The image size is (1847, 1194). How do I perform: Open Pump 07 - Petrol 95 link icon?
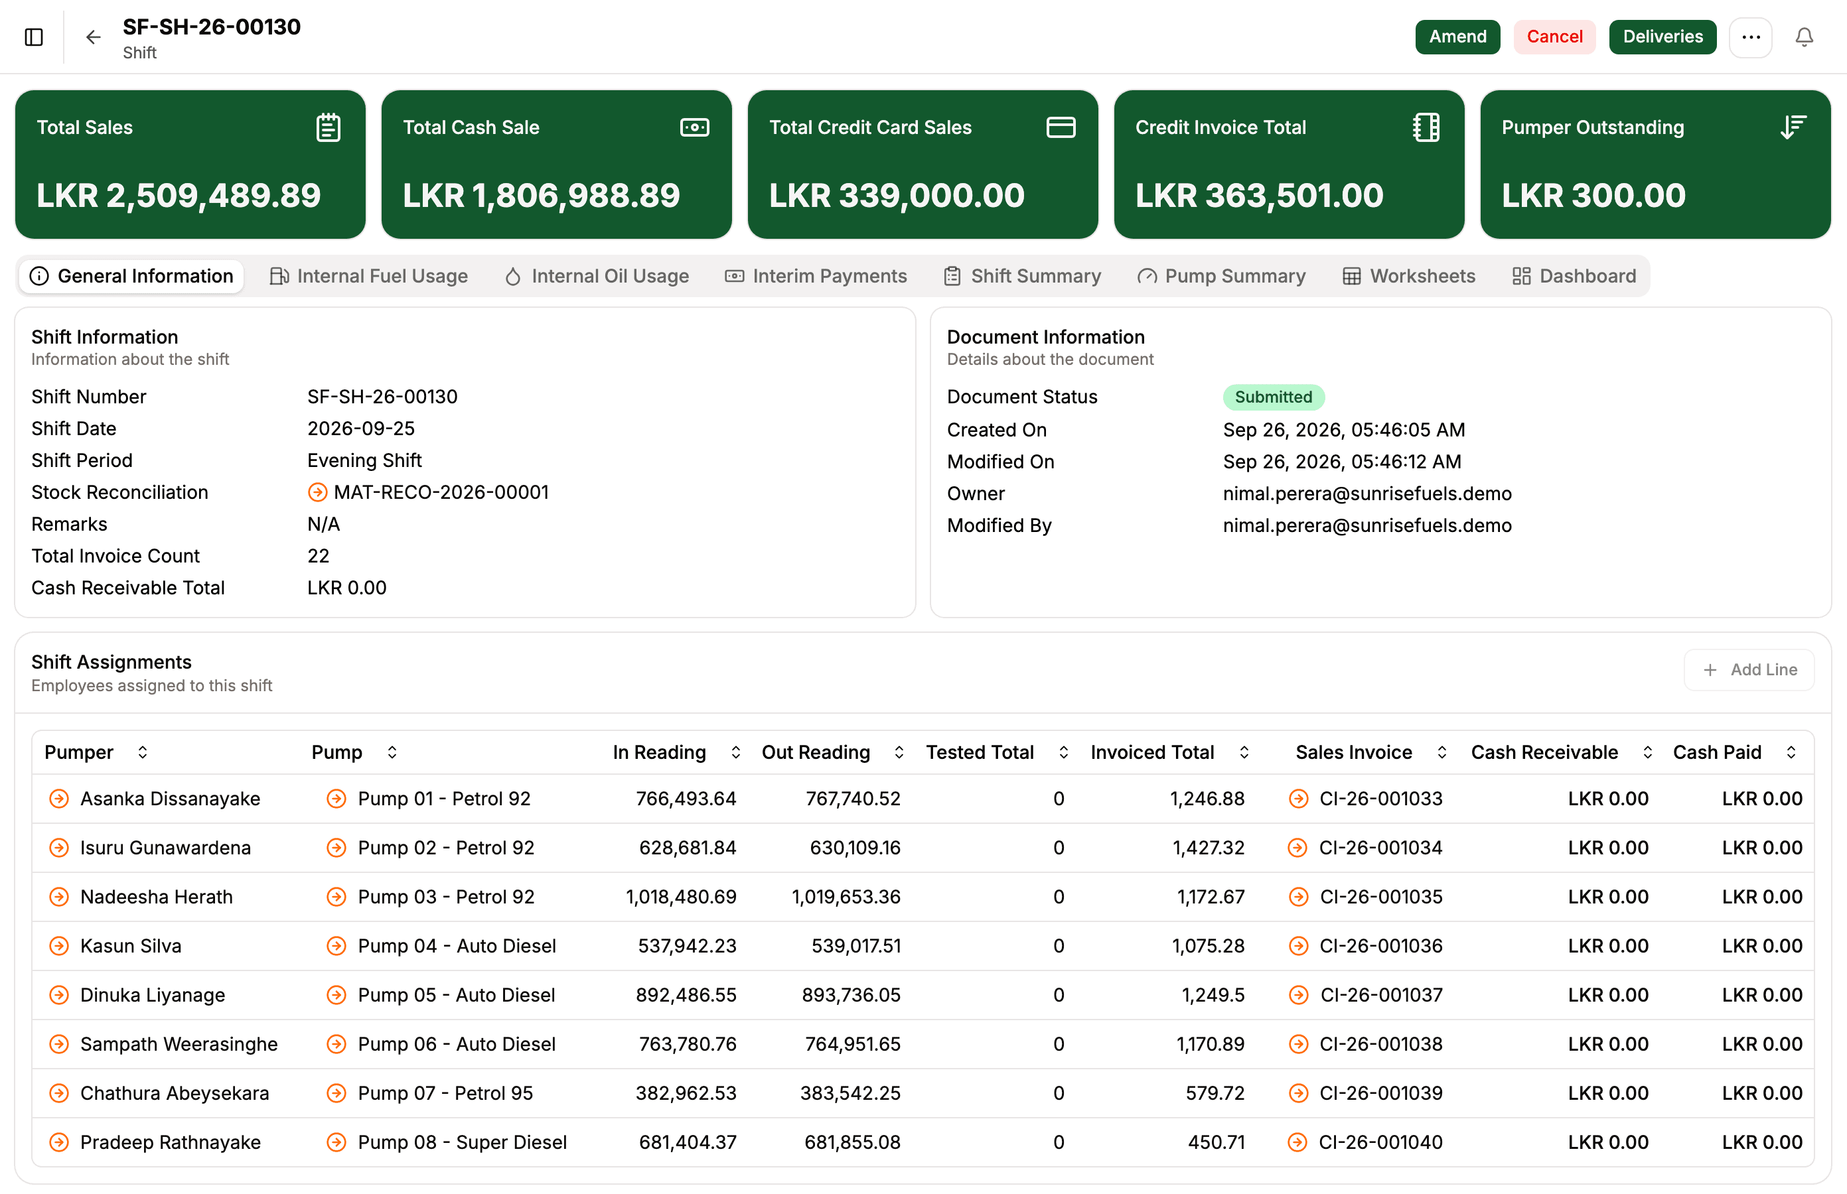point(336,1093)
